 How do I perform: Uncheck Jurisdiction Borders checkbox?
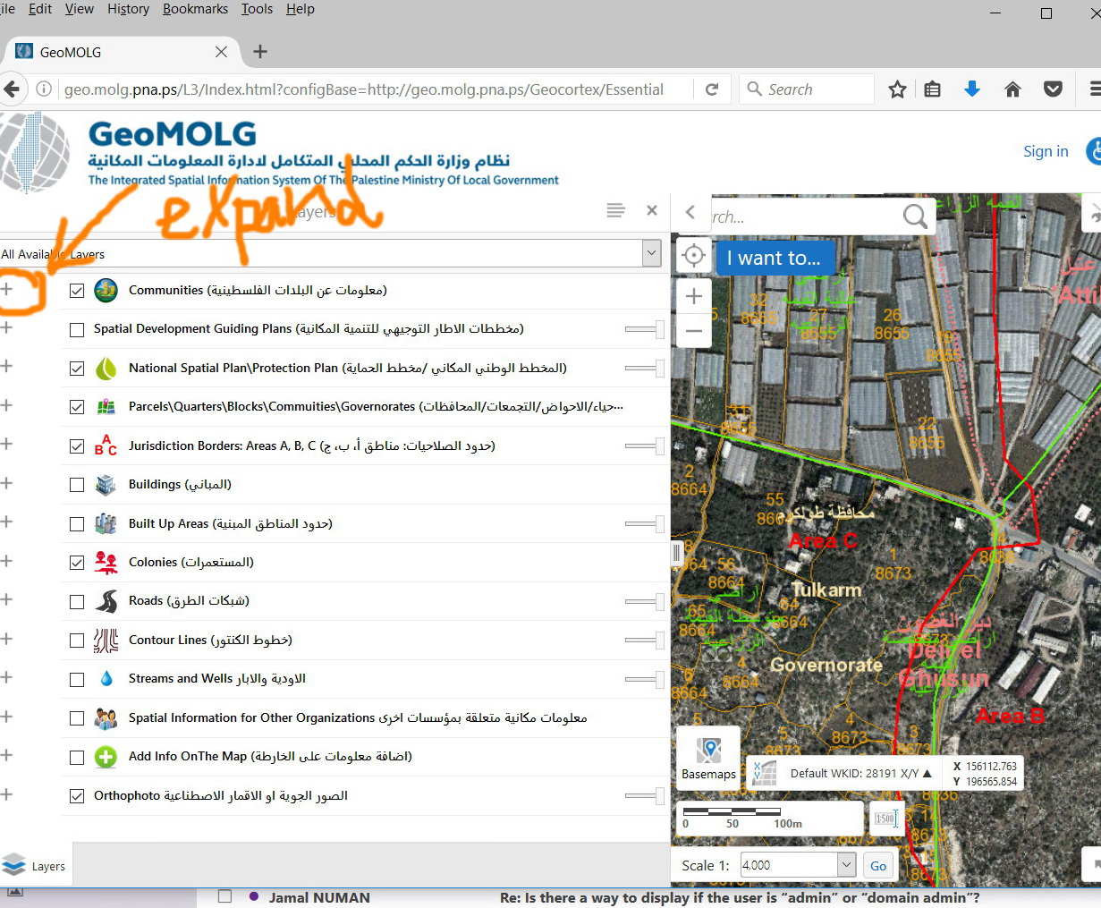click(x=77, y=446)
